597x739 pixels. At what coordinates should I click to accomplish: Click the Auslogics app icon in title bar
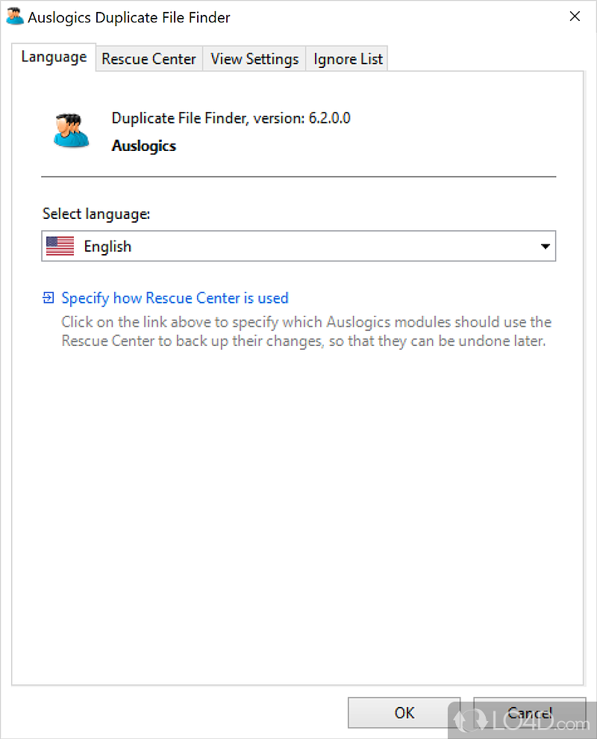[x=14, y=16]
